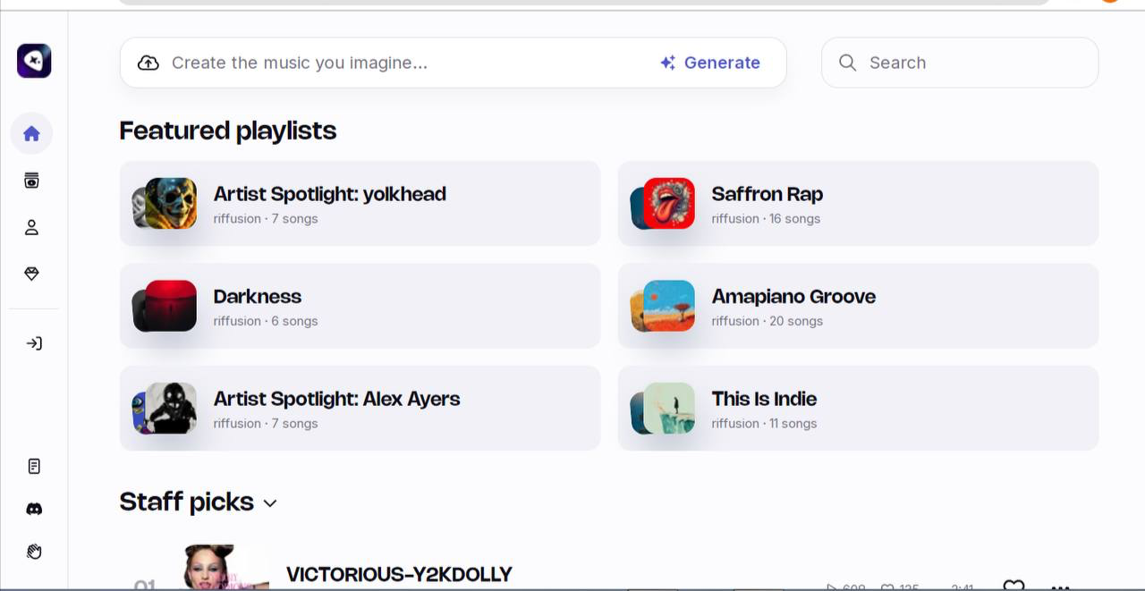Click the sign-in arrow icon
The image size is (1145, 591).
click(34, 343)
